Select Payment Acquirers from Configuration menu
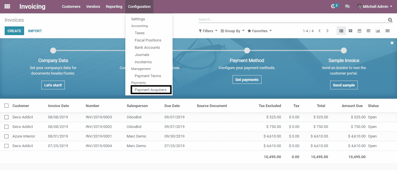Image resolution: width=397 pixels, height=170 pixels. (151, 90)
